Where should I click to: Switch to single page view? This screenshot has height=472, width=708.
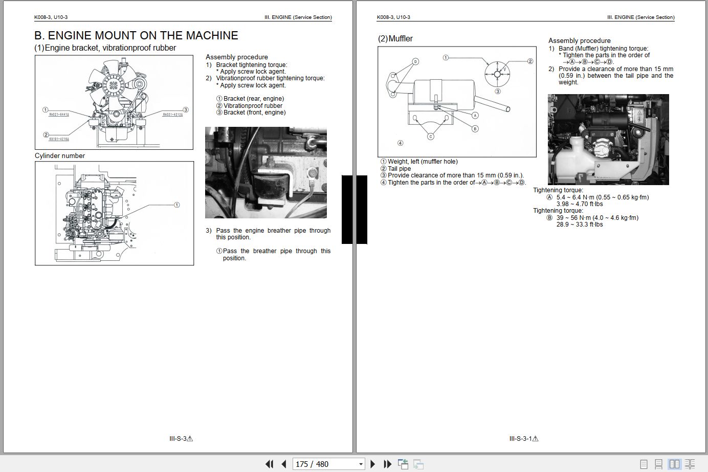644,464
